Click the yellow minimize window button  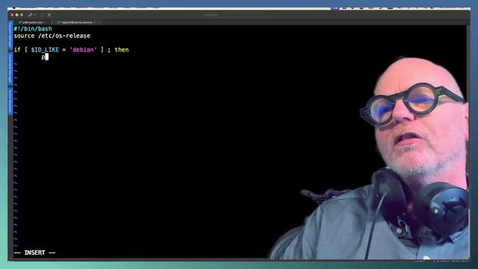17,15
